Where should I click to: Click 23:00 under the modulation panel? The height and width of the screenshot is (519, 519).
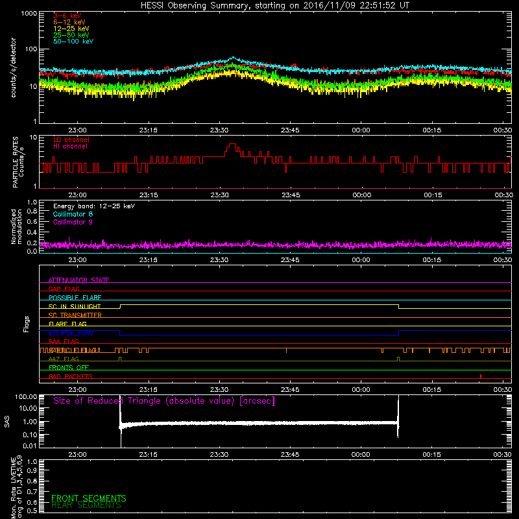coord(77,260)
